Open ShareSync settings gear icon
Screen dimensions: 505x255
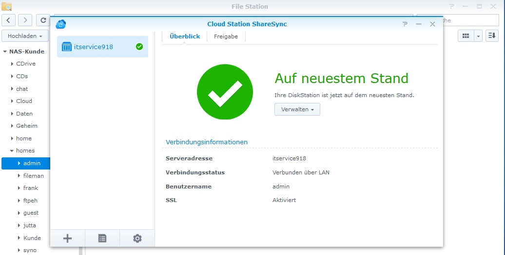tap(137, 238)
